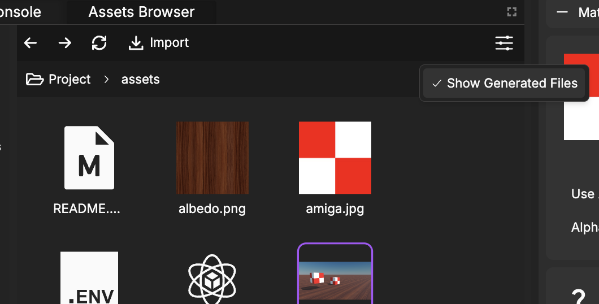Select the amiga.jpg checker thumbnail
The width and height of the screenshot is (599, 304).
[335, 158]
